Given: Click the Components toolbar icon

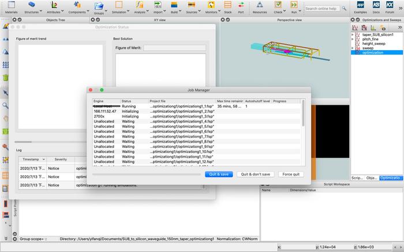Looking at the screenshot, I should tap(77, 5).
